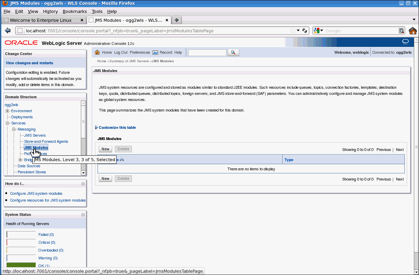Viewport: 419px width, 275px height.
Task: Click the Record icon in the console toolbar
Action: [155, 52]
